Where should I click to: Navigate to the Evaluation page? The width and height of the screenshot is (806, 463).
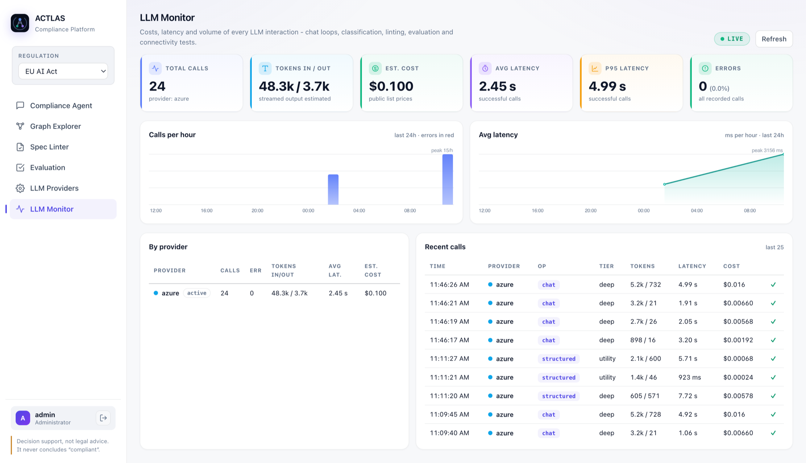click(63, 167)
